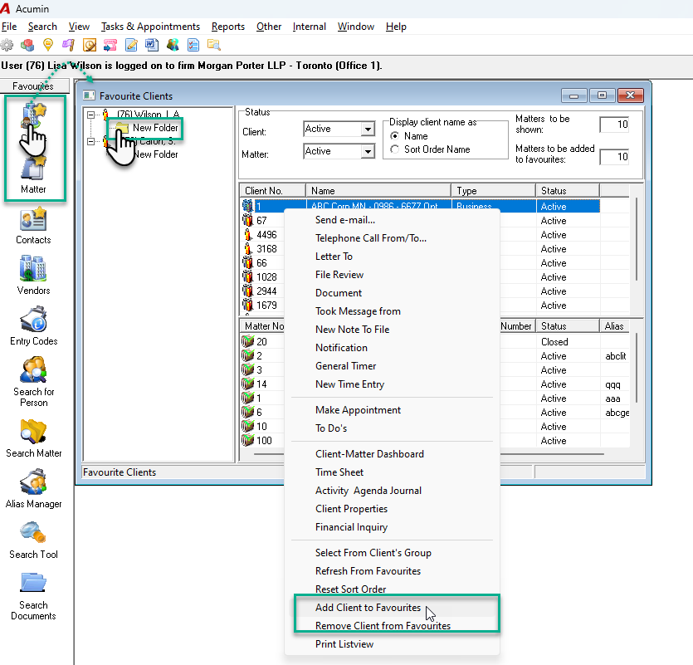Choose Send e-mail... from context menu
Image resolution: width=693 pixels, height=665 pixels.
345,220
